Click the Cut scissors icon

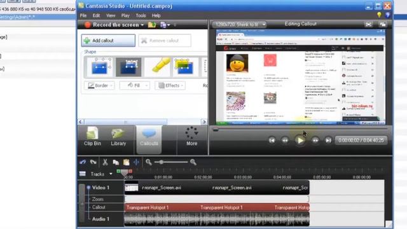tap(105, 162)
